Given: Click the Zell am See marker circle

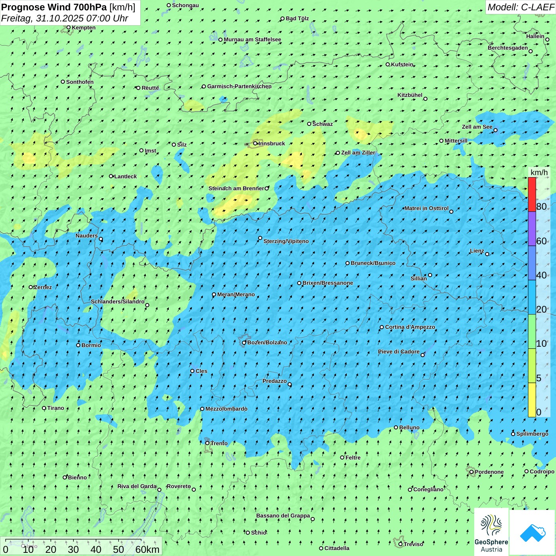Looking at the screenshot, I should click(x=495, y=130).
